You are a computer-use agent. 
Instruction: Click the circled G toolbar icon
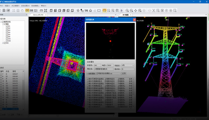tap(171, 11)
